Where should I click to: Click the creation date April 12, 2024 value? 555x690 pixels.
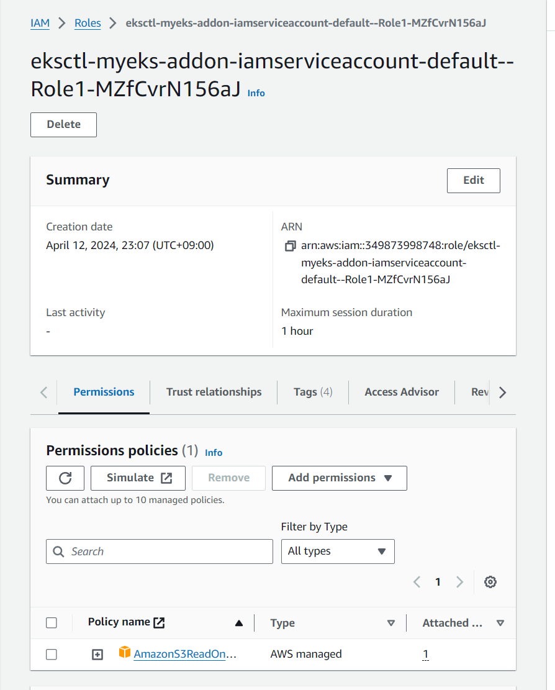(x=130, y=245)
